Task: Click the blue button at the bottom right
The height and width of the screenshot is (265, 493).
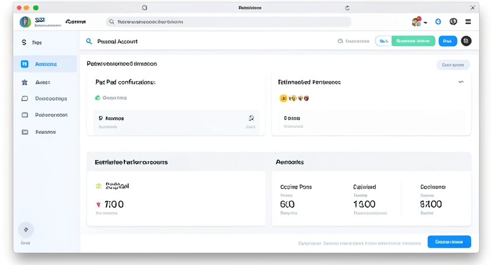Action: point(449,242)
